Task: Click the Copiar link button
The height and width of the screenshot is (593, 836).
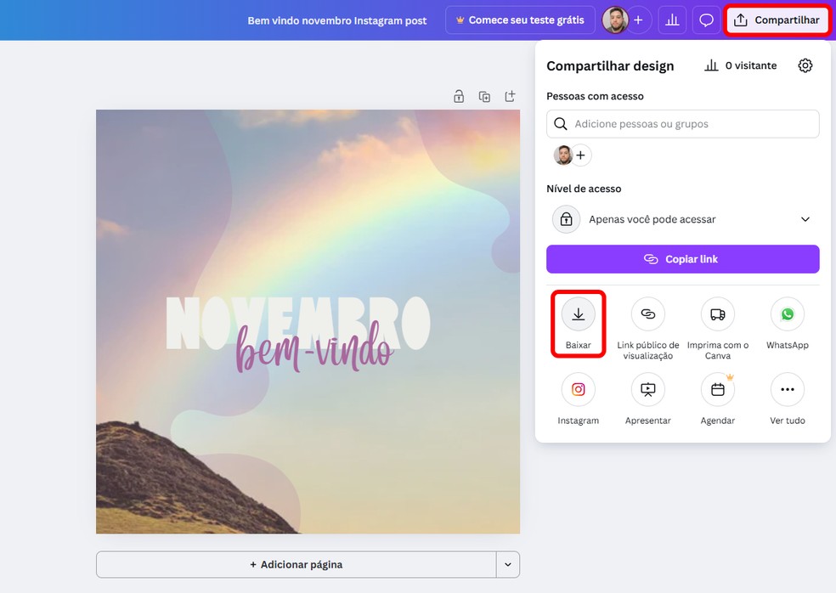Action: tap(682, 258)
